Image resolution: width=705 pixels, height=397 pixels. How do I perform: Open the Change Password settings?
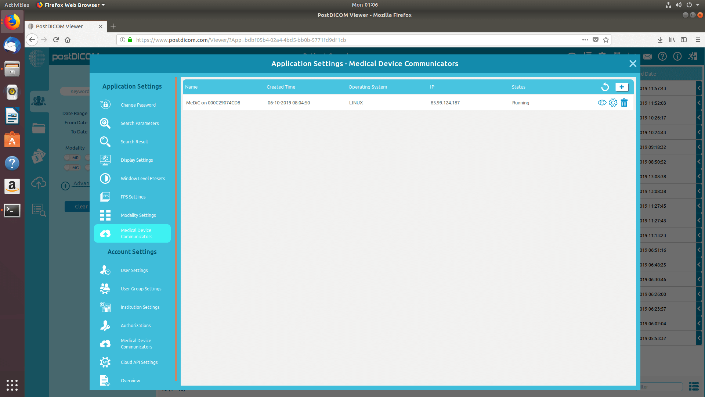point(138,105)
